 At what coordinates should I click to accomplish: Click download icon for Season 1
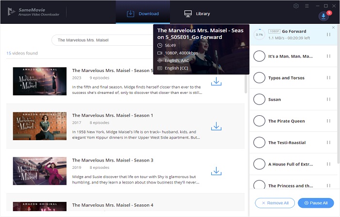[216, 127]
